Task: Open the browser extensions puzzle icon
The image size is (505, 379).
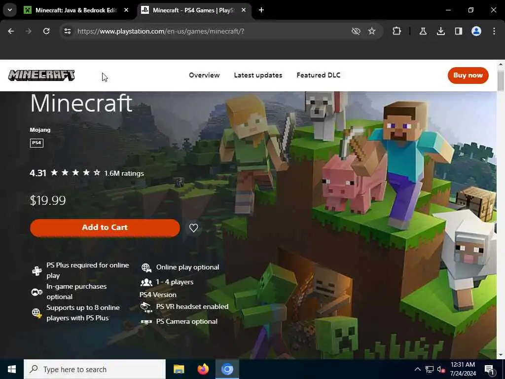Action: point(397,31)
